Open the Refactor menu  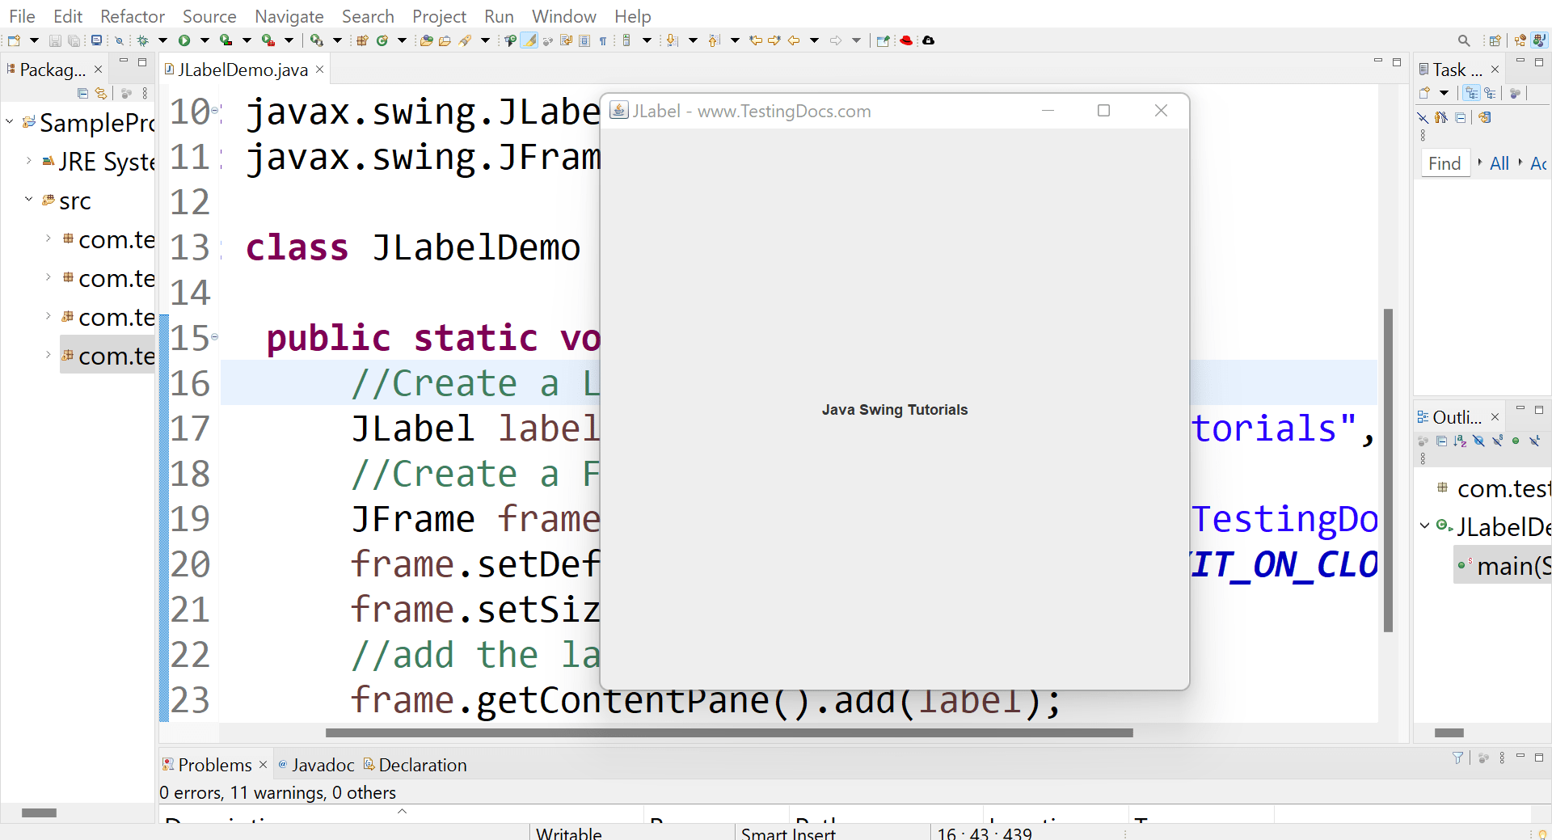pos(133,16)
